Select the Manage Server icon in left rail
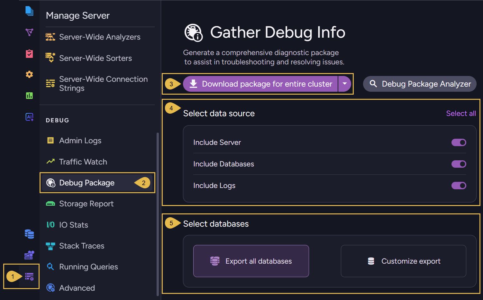 [x=29, y=277]
